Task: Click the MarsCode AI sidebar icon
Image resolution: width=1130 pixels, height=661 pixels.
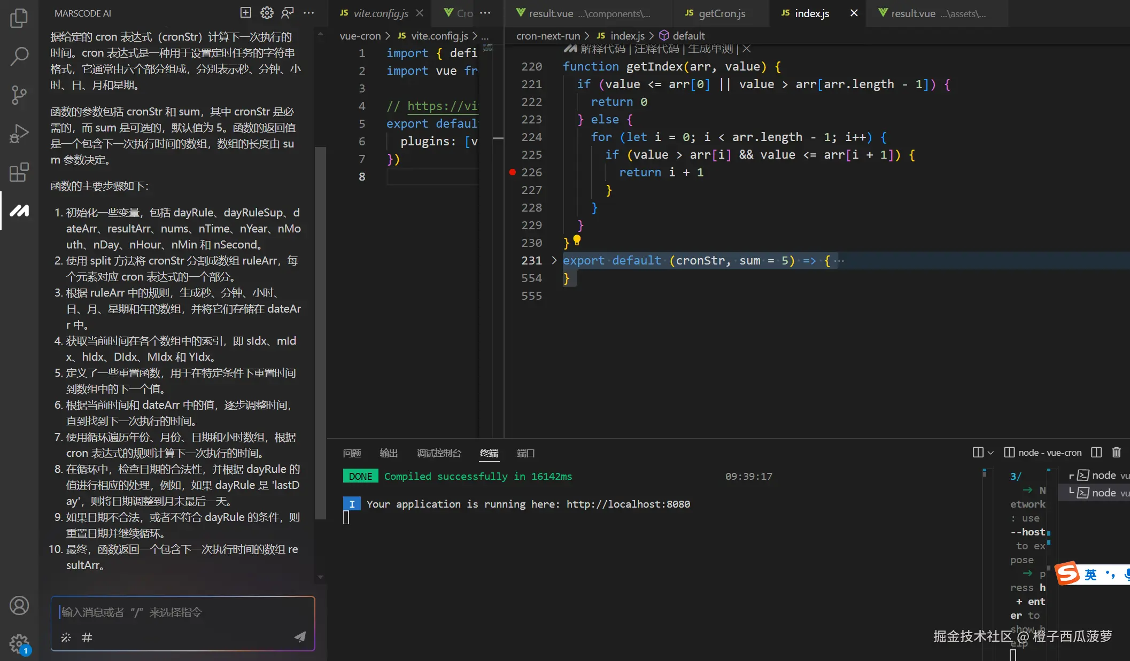Action: pos(19,211)
